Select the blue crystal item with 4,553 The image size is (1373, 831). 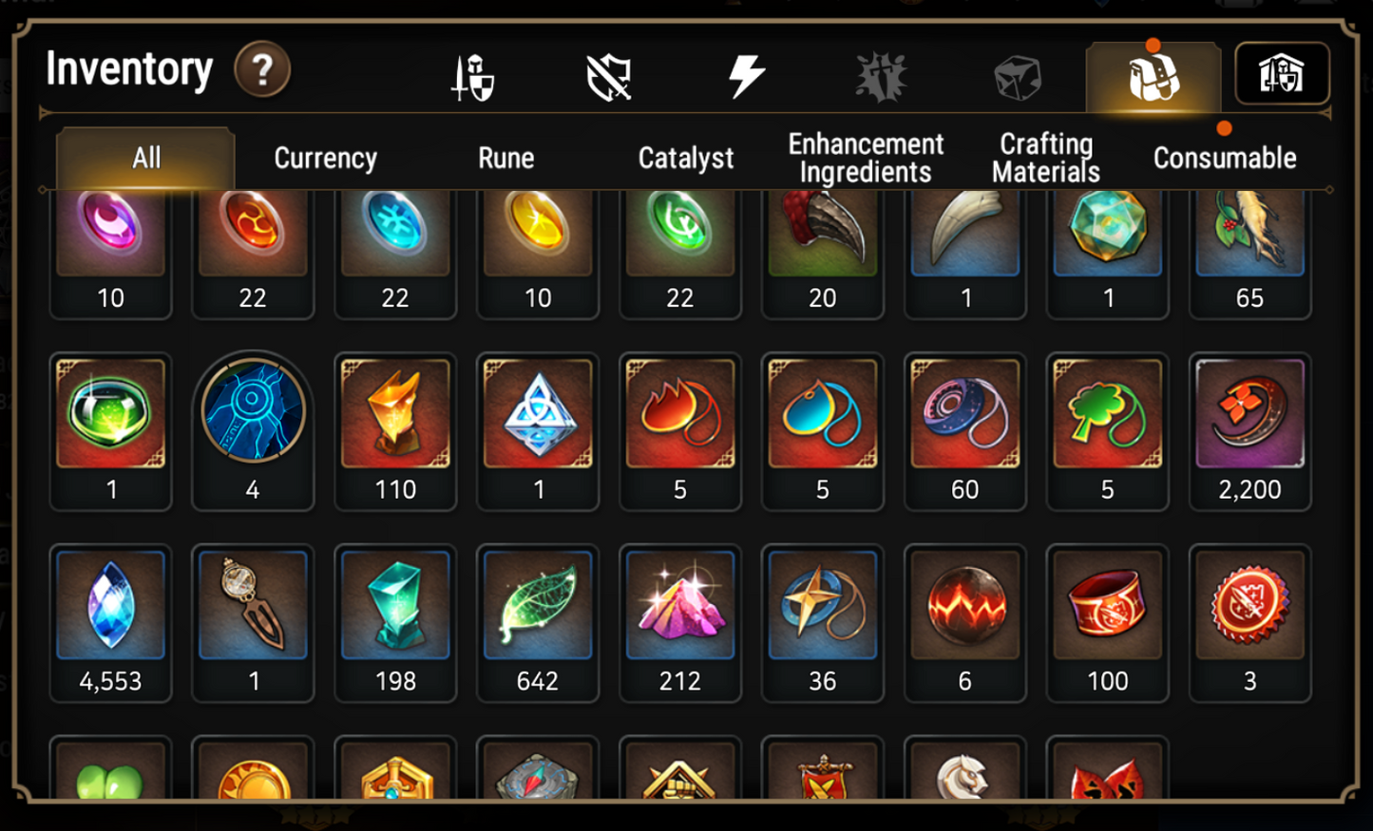click(110, 623)
